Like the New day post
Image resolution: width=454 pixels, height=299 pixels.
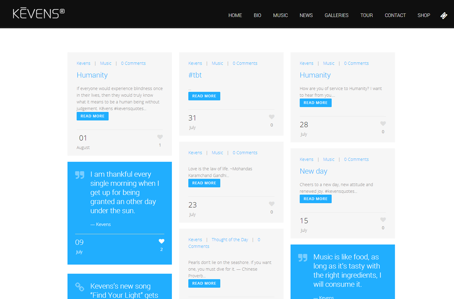[x=383, y=220]
